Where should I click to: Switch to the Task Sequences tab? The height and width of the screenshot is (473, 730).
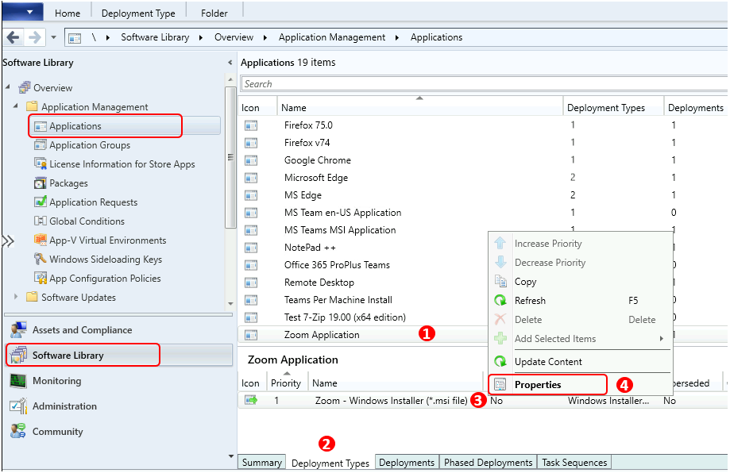pos(574,463)
